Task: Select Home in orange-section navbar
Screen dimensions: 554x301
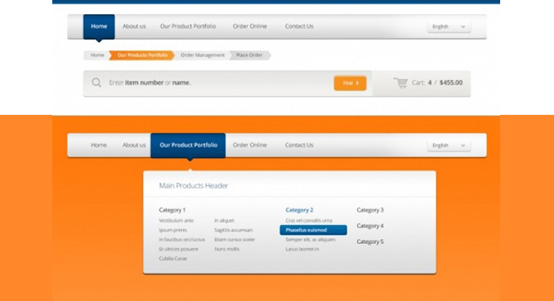Action: point(99,145)
